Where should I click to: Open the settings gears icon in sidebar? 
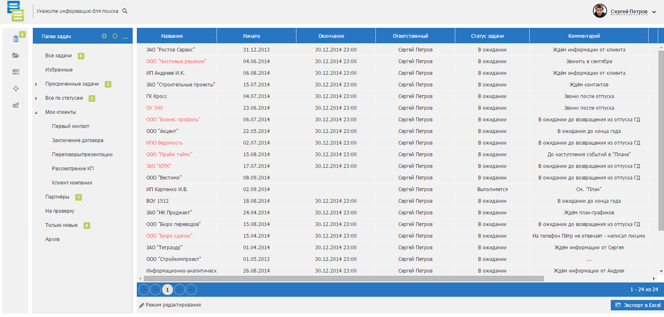click(x=16, y=106)
